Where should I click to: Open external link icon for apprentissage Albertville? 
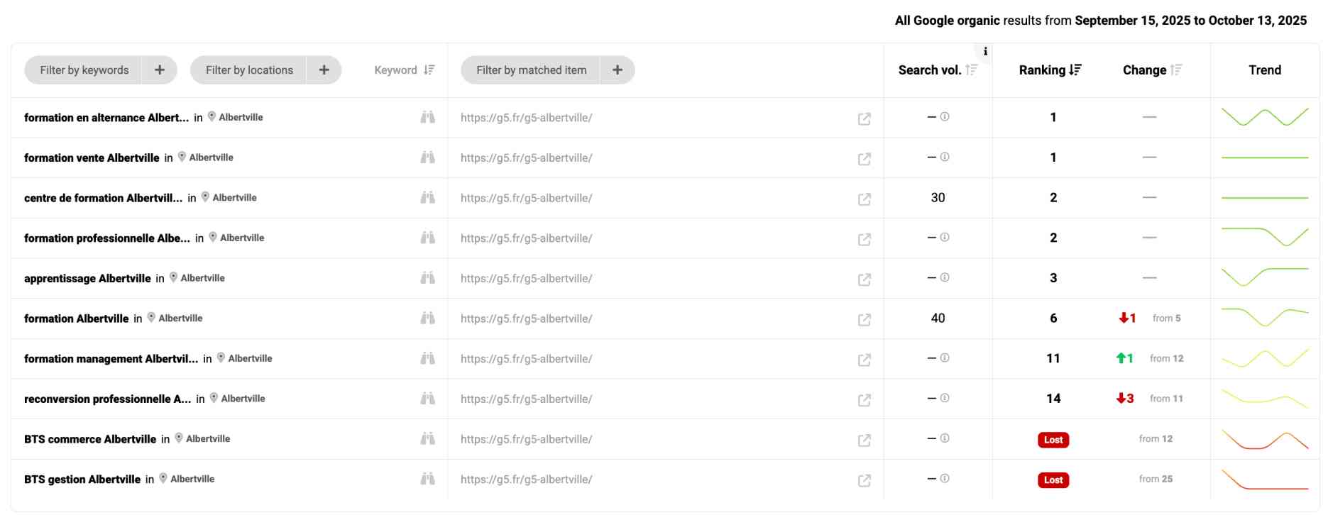point(864,279)
